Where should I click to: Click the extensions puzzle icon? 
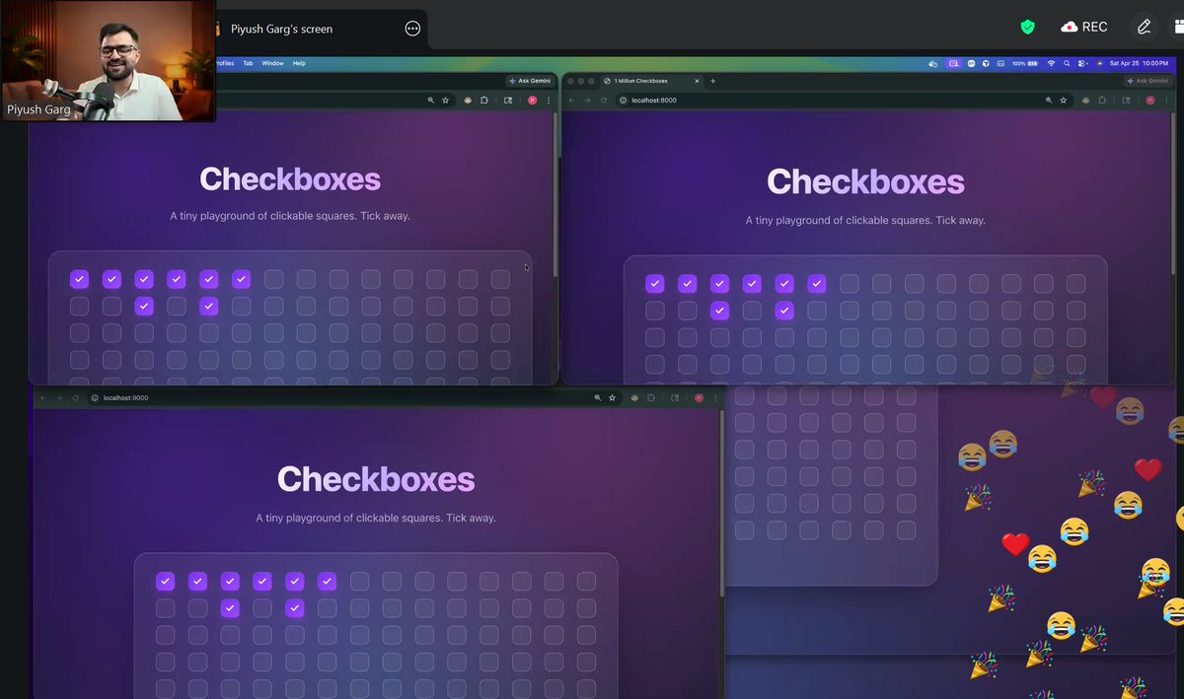point(1102,100)
